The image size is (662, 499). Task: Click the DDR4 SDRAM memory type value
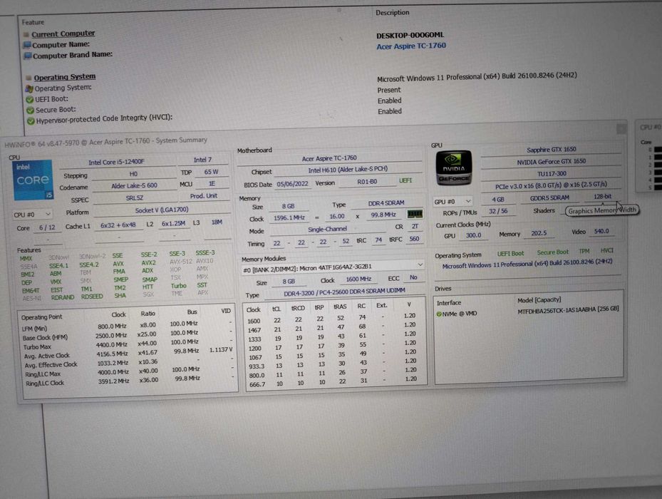click(386, 203)
